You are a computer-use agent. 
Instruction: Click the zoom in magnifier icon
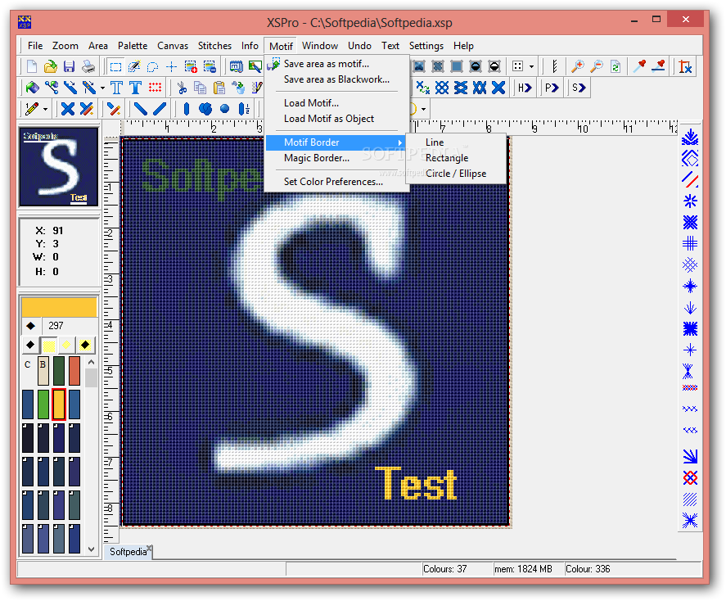coord(577,66)
